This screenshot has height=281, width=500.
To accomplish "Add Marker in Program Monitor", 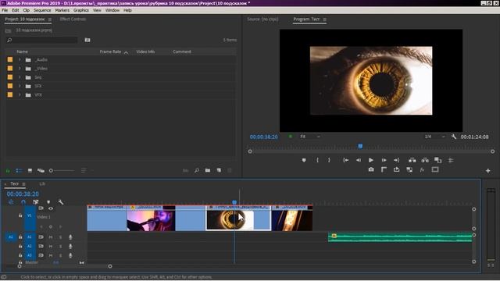I will [304, 160].
